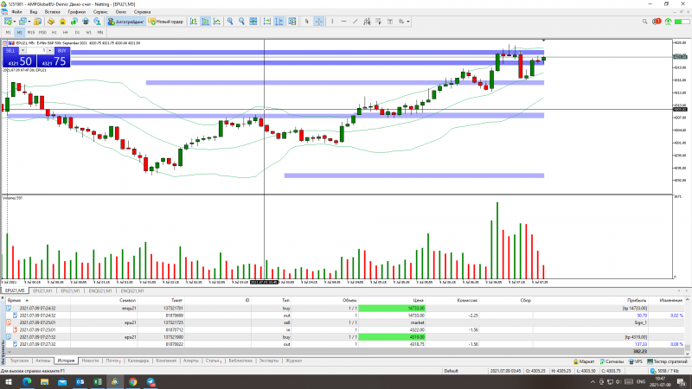Draw a horizontal line on chart

click(x=343, y=21)
